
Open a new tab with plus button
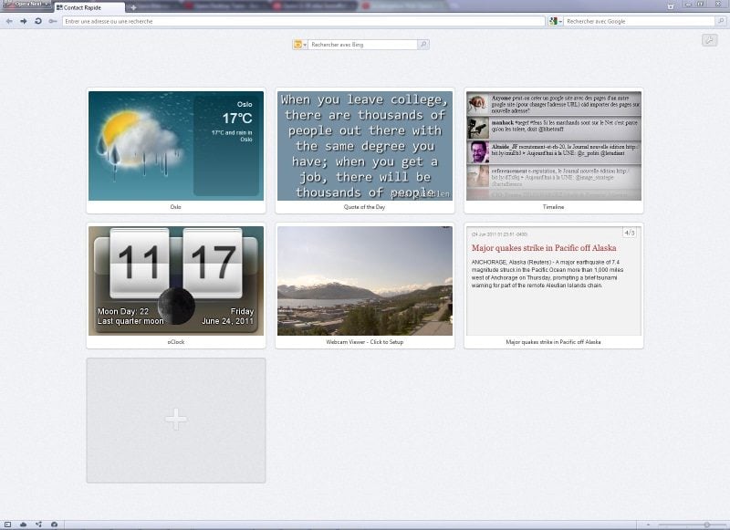132,7
